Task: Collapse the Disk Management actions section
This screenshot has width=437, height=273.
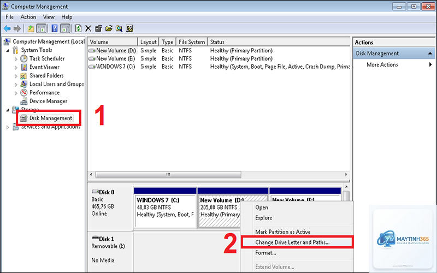Action: pos(430,54)
